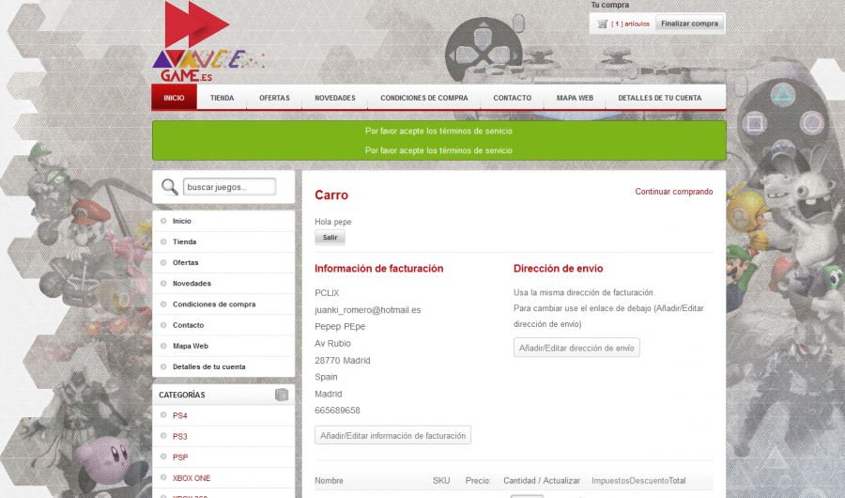Open Novedades in the sidebar menu
The height and width of the screenshot is (498, 845).
[192, 283]
